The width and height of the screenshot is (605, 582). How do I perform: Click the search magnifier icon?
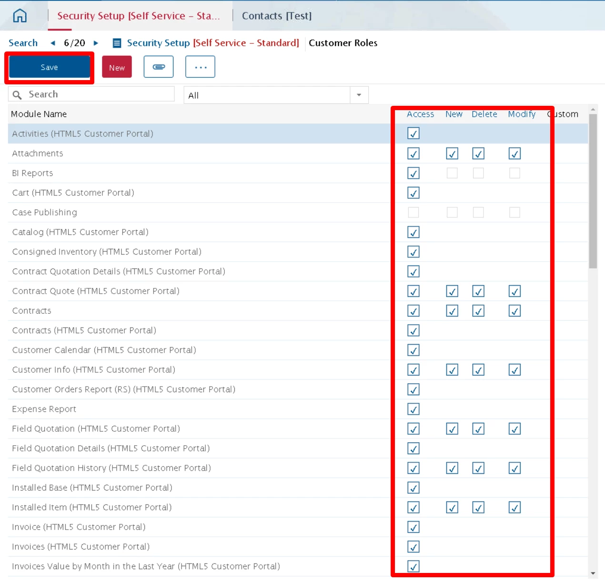tap(18, 94)
